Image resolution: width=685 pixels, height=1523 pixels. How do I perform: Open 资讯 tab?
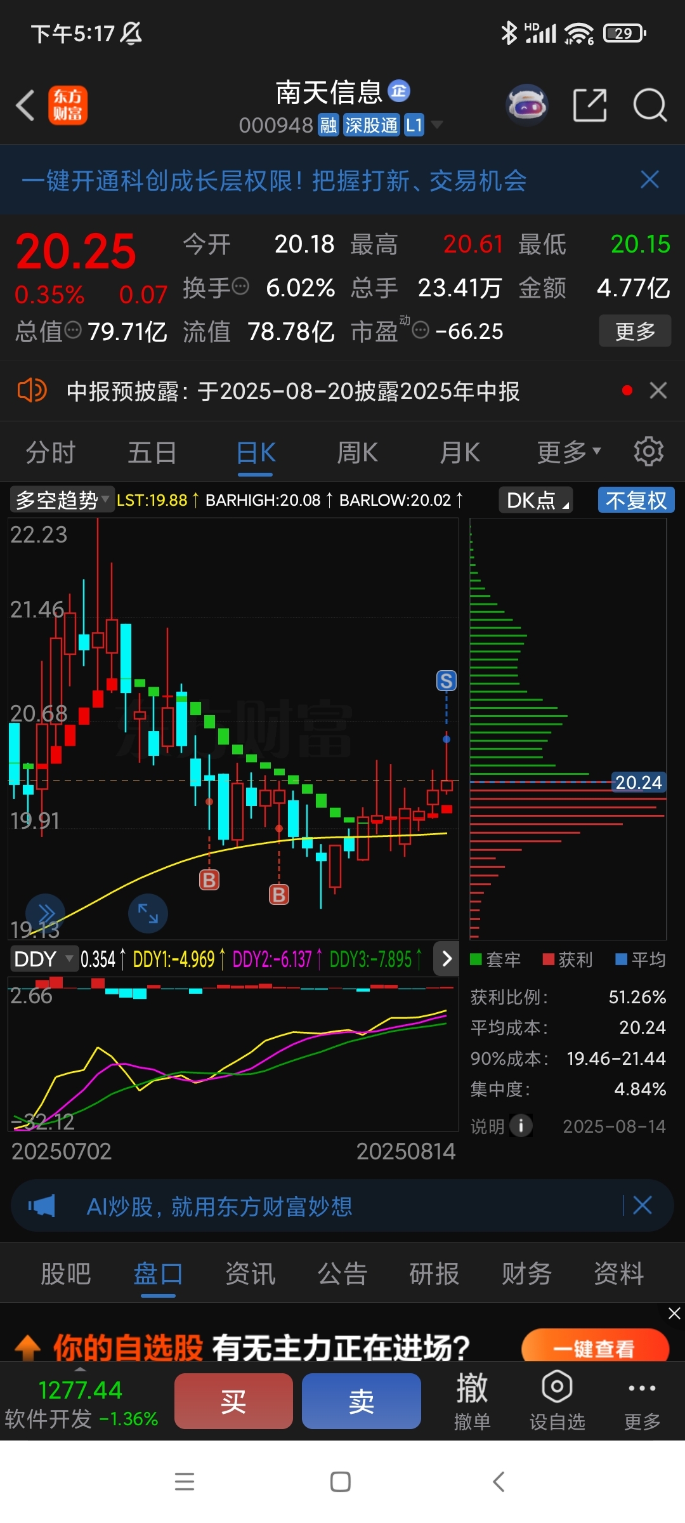pyautogui.click(x=251, y=1274)
